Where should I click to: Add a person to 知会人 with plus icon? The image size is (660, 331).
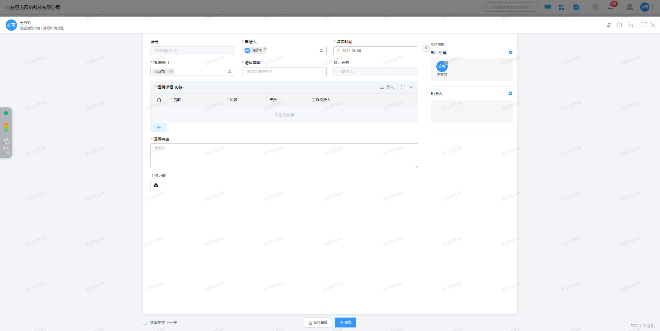click(x=510, y=94)
